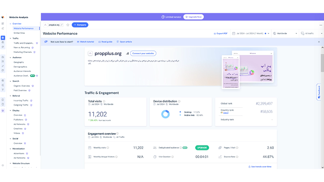Collapse the Audience section in the sidebar
Viewport: 324px width, 182px height.
click(11, 57)
